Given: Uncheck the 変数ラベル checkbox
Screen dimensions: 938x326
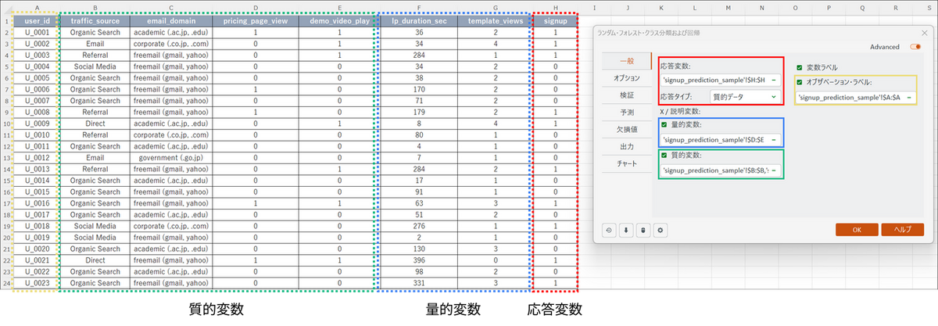Looking at the screenshot, I should pos(800,67).
